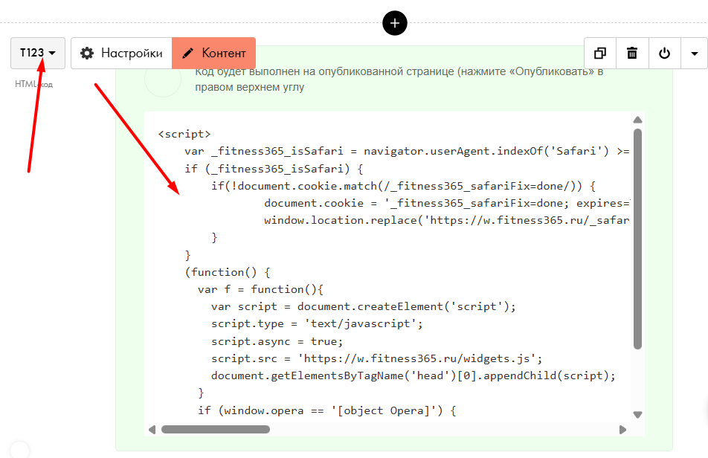Click the black plus add-block button
The width and height of the screenshot is (708, 458).
click(x=395, y=23)
